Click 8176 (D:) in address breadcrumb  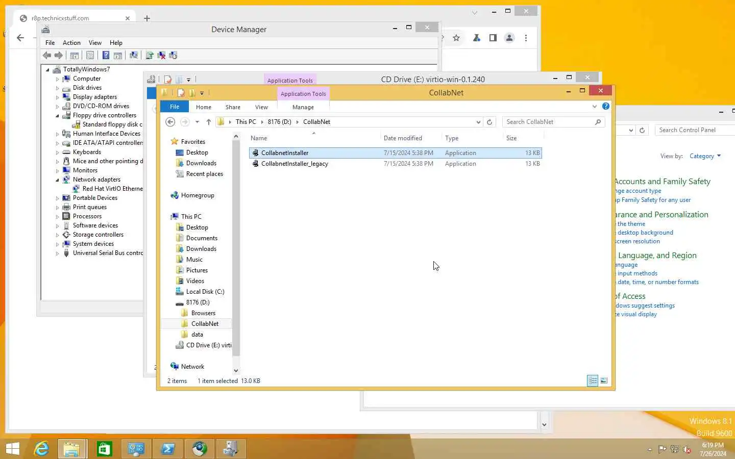click(279, 122)
